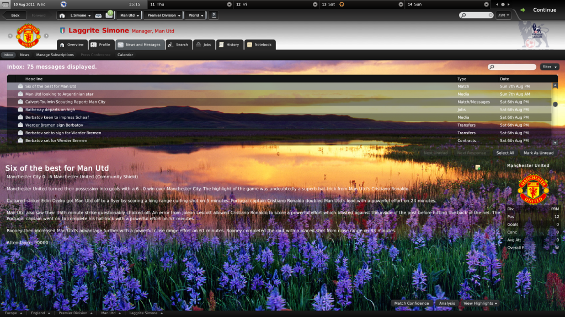Image resolution: width=565 pixels, height=317 pixels.
Task: Select the News and Messages tab
Action: [x=140, y=45]
